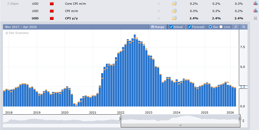
Task: Uncheck the Actual series checkbox
Action: [x=171, y=27]
